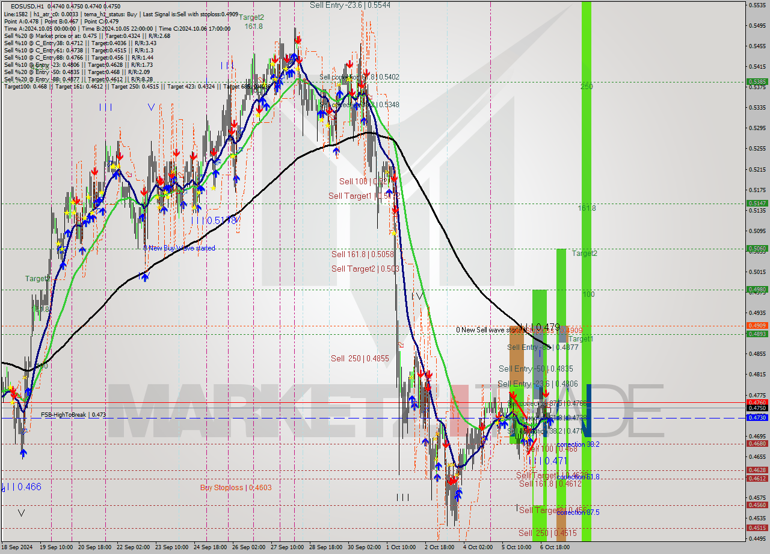Click the 'Sell Entry -88 | 0.4877' label

543,347
